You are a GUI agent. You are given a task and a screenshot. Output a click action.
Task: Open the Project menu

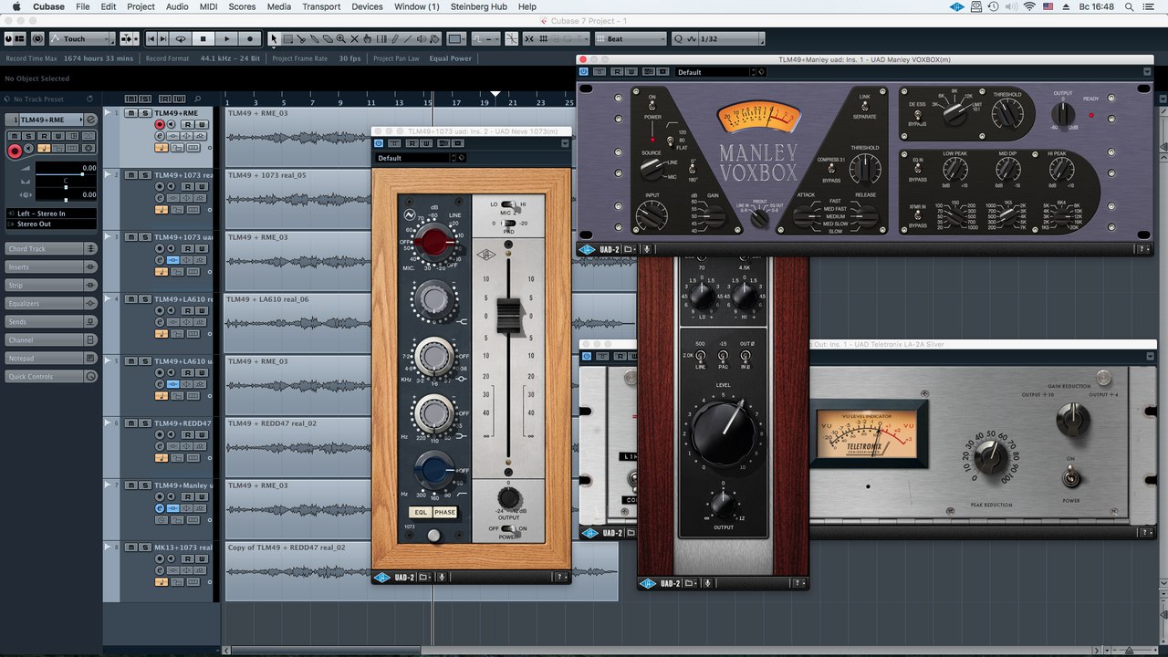[x=141, y=6]
